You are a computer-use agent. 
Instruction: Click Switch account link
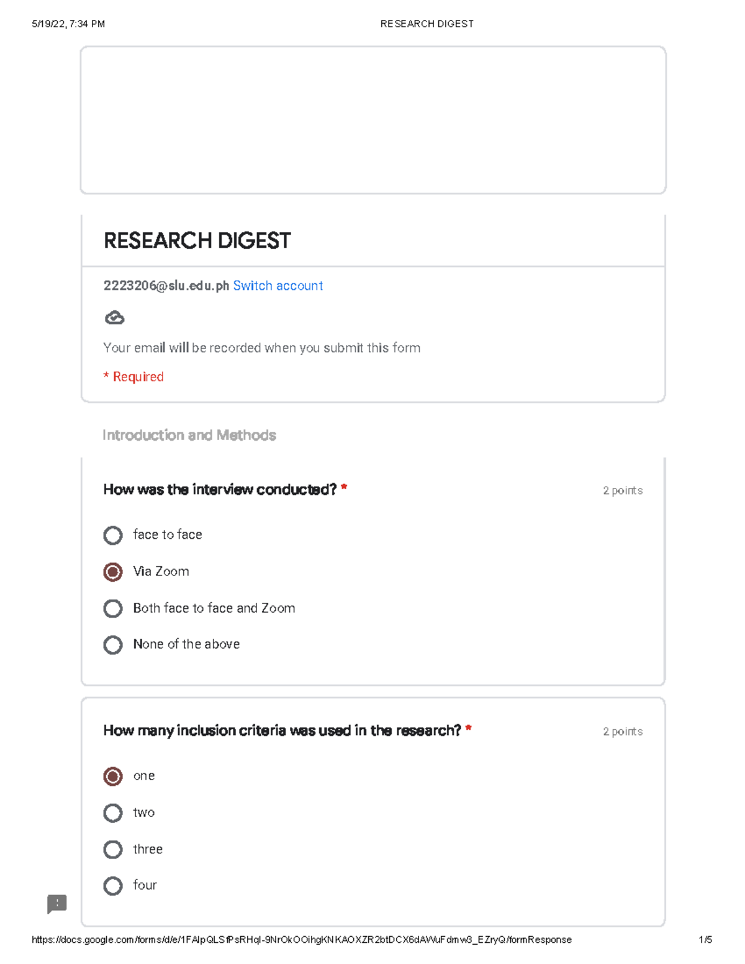(278, 286)
